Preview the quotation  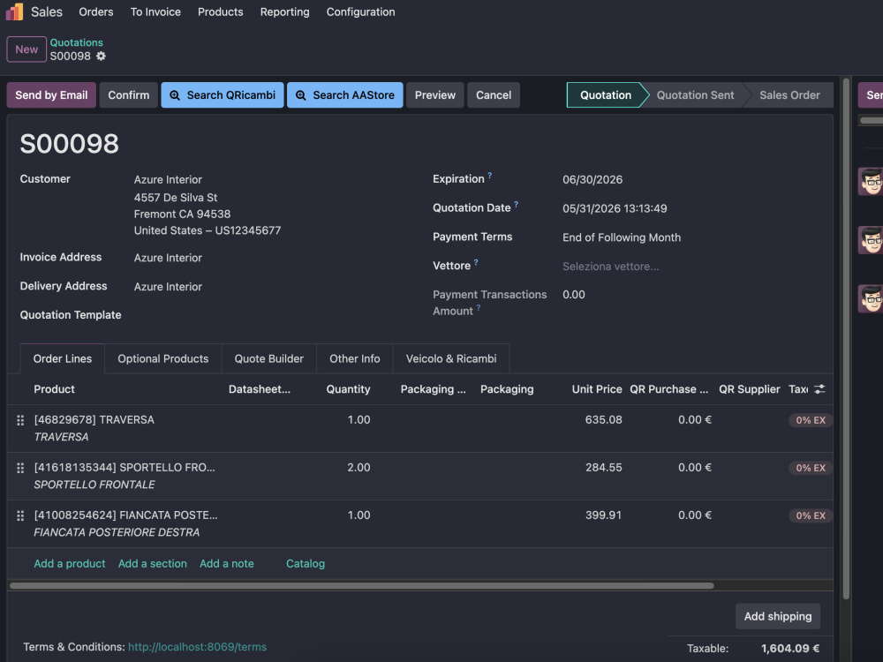coord(434,95)
